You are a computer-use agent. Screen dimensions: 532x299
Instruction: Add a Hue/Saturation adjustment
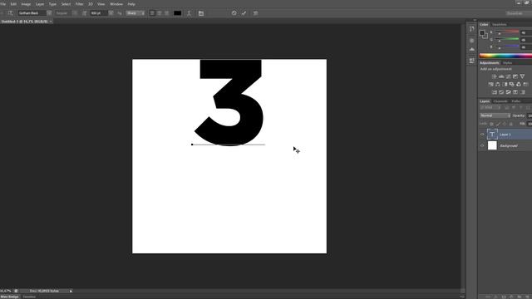(x=490, y=84)
